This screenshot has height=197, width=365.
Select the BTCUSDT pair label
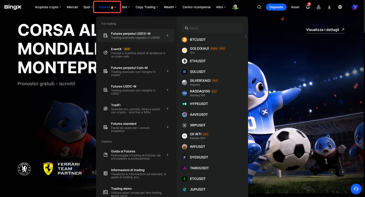(198, 40)
